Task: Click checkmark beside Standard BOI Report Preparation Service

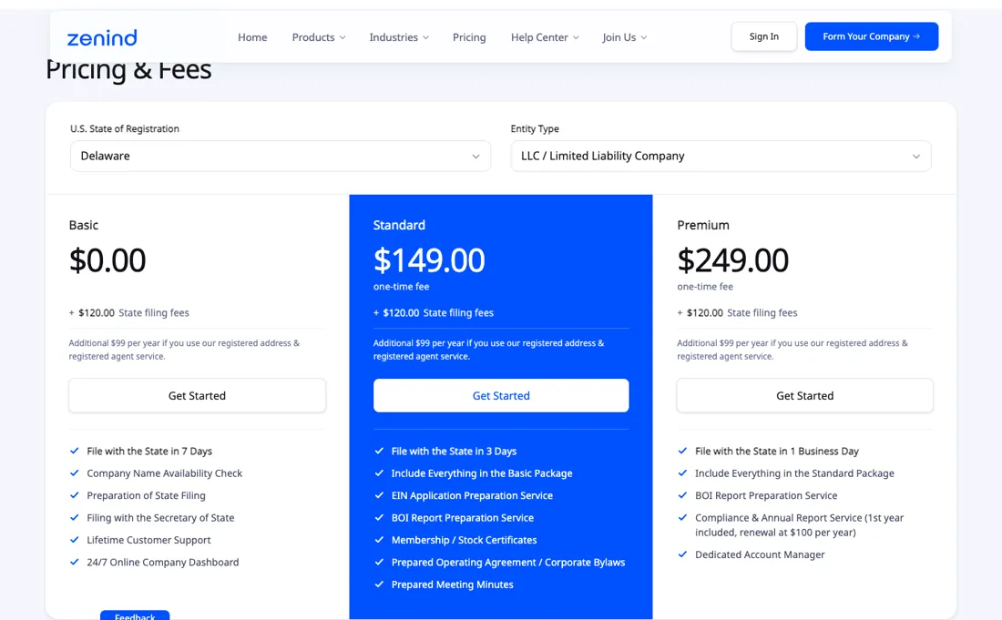Action: 379,517
